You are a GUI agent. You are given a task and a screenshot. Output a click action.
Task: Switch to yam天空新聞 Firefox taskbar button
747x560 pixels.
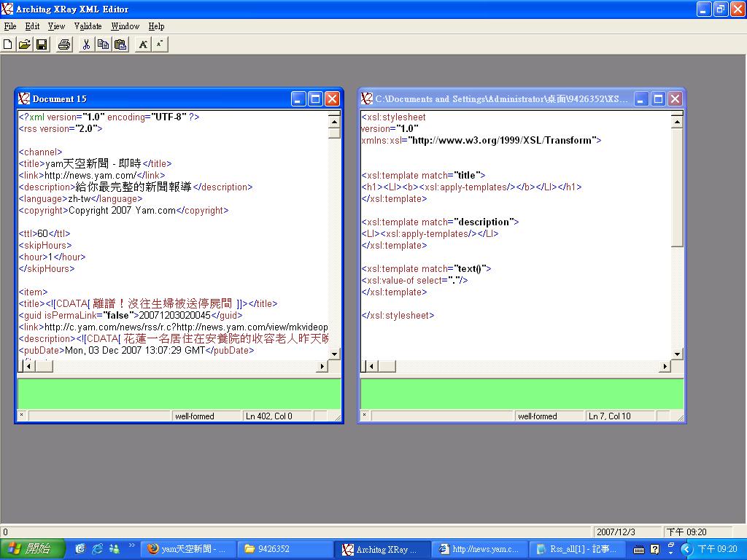187,549
